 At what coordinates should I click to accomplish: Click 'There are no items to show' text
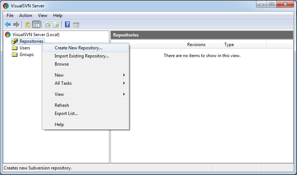(x=202, y=56)
